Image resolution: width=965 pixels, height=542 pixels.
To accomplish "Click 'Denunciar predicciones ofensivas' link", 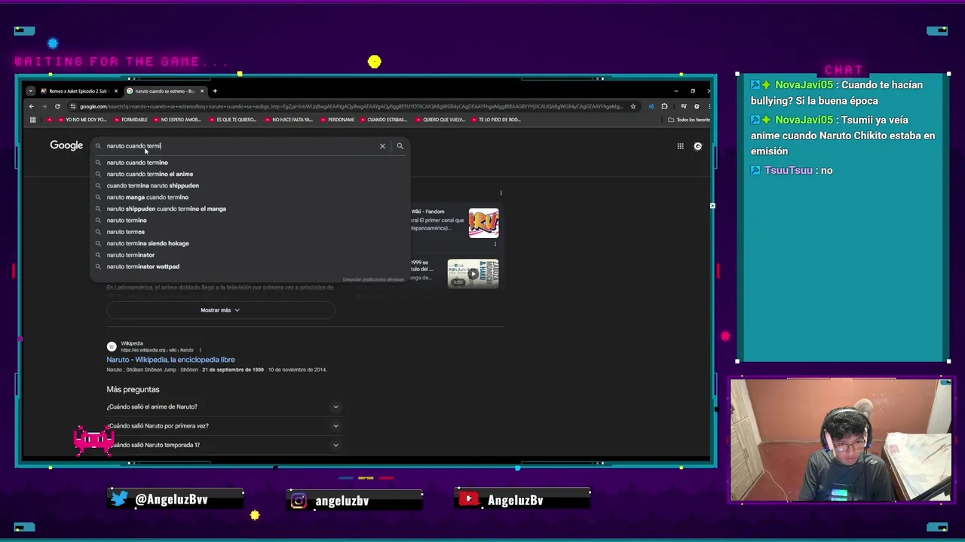I will pyautogui.click(x=373, y=279).
